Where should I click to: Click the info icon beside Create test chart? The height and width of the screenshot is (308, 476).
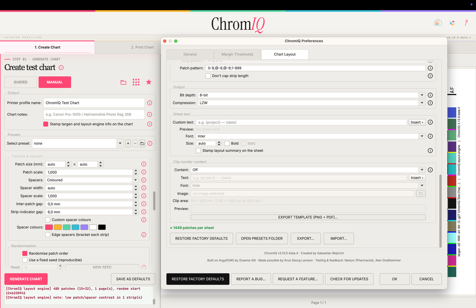pos(61,67)
